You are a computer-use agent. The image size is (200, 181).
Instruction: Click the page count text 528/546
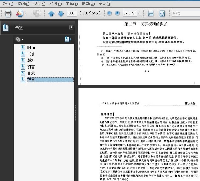coord(90,13)
